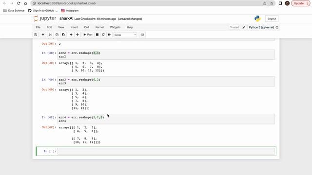Click the Trusted notebook indicator

pos(234,27)
